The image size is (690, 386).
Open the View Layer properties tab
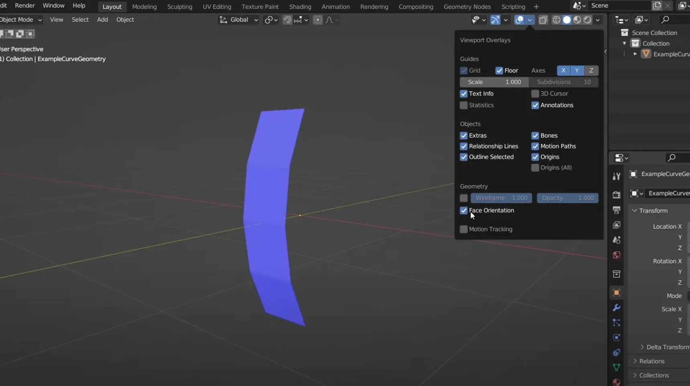tap(617, 225)
